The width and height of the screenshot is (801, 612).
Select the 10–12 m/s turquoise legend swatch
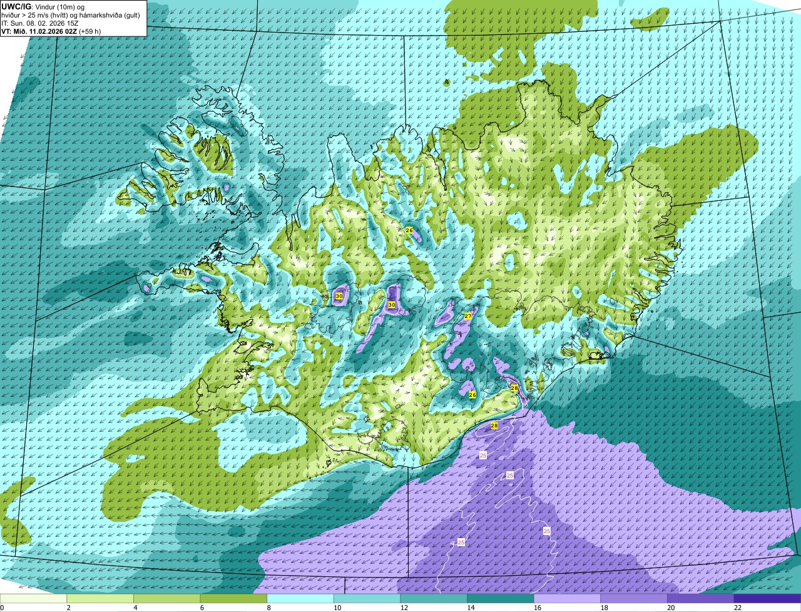[x=367, y=598]
